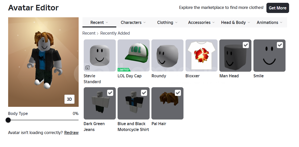Click the Man Head item name
This screenshot has height=147, width=299.
tap(229, 76)
